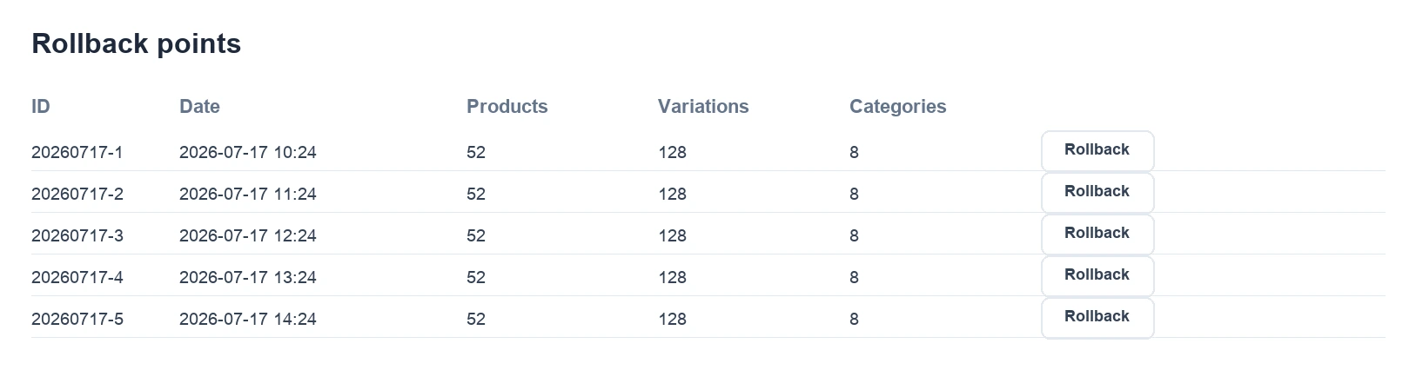Screen dimensions: 1416x370
Task: Click the date 2026-07-17 14:24
Action: click(248, 319)
